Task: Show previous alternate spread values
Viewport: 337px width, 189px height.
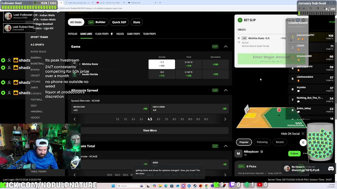Action: point(75,119)
